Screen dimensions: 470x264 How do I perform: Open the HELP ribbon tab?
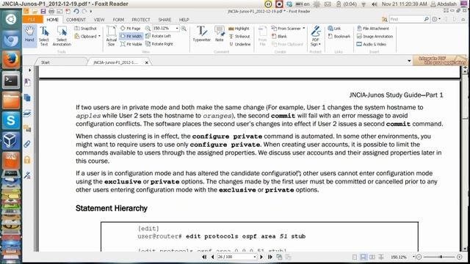(x=184, y=20)
